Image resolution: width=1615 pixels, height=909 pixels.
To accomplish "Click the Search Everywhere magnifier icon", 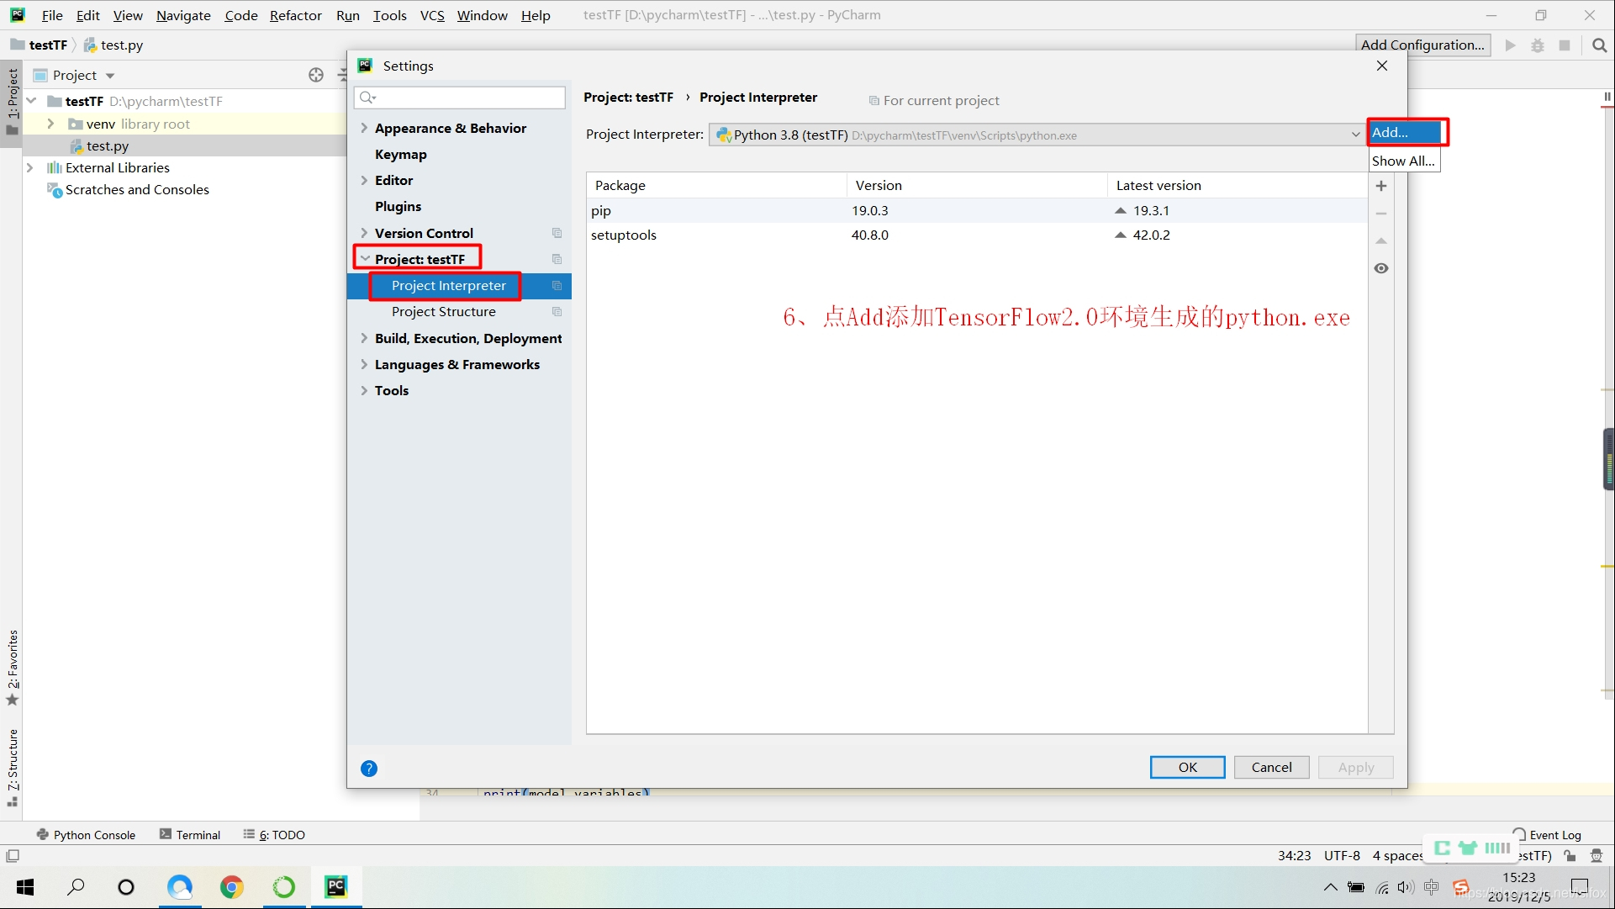I will tap(1599, 45).
